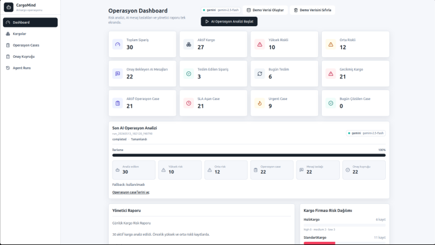435x245 pixels.
Task: Click the Gecikmiş Kargo warning icon
Action: click(331, 74)
